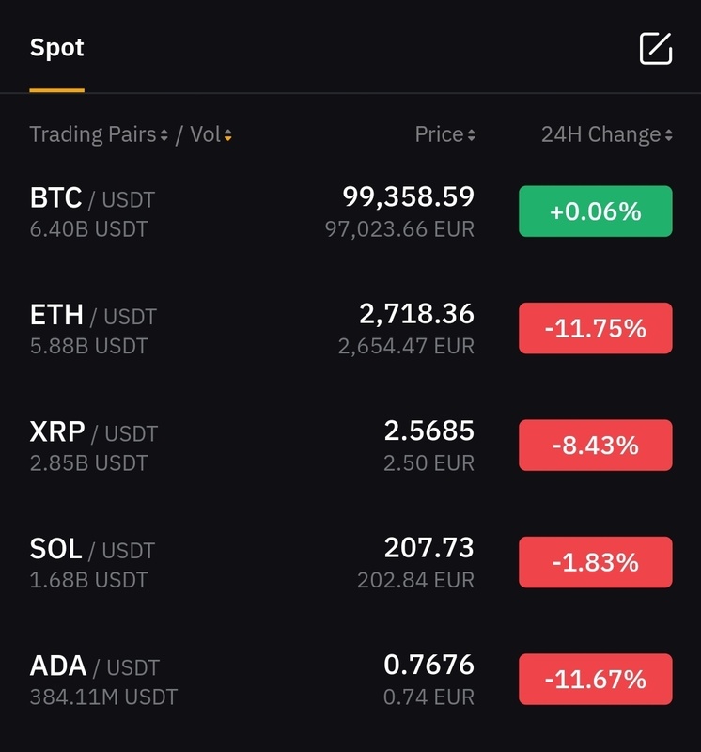Sort by 24H Change arrows
The image size is (701, 752).
[x=668, y=135]
